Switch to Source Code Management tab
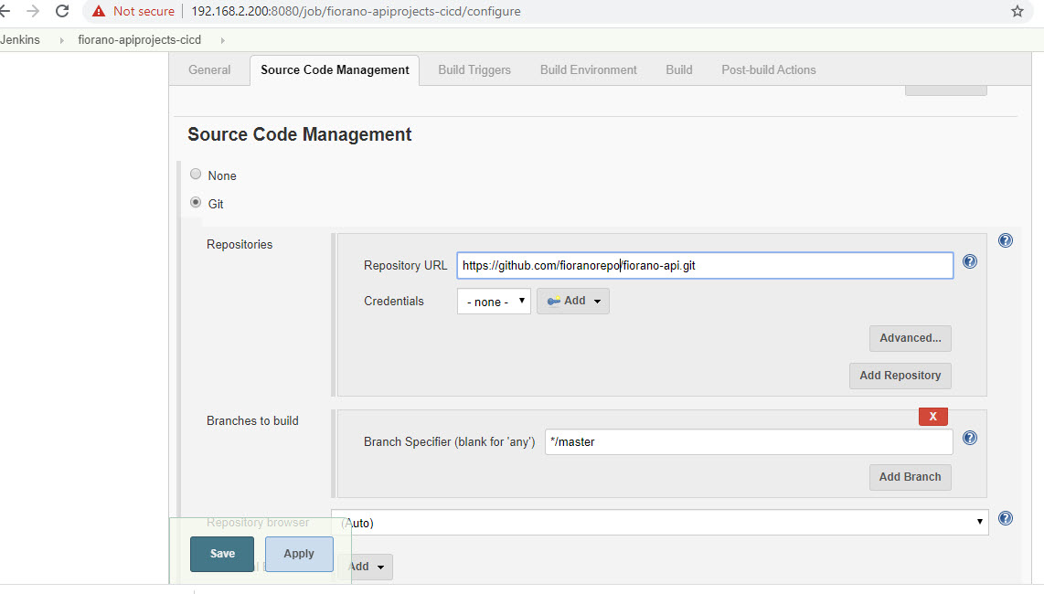Image resolution: width=1044 pixels, height=594 pixels. pyautogui.click(x=335, y=70)
